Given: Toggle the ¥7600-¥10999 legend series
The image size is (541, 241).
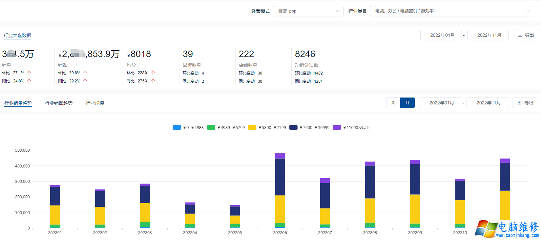Looking at the screenshot, I should point(309,127).
